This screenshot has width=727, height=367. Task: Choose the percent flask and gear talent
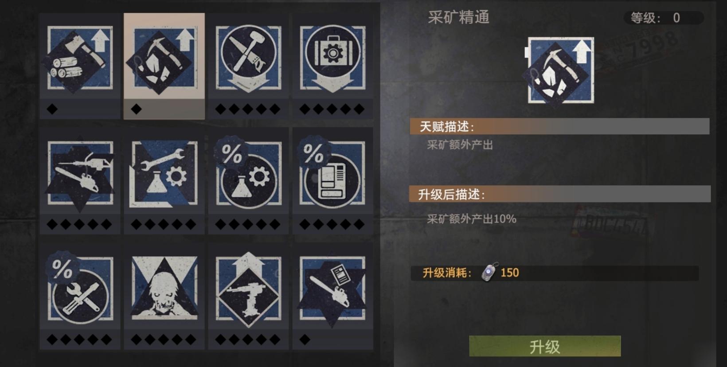click(x=248, y=173)
